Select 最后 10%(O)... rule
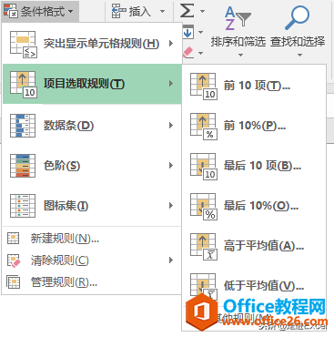The image size is (334, 337). 254,206
